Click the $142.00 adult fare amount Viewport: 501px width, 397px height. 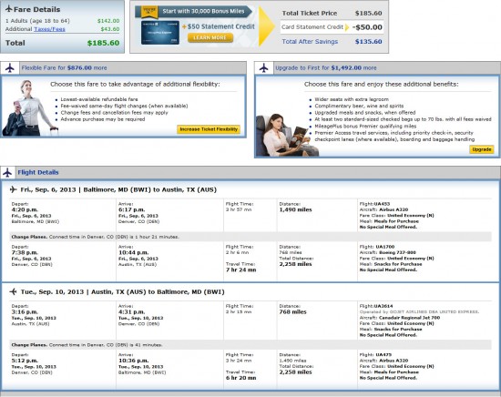click(x=108, y=21)
